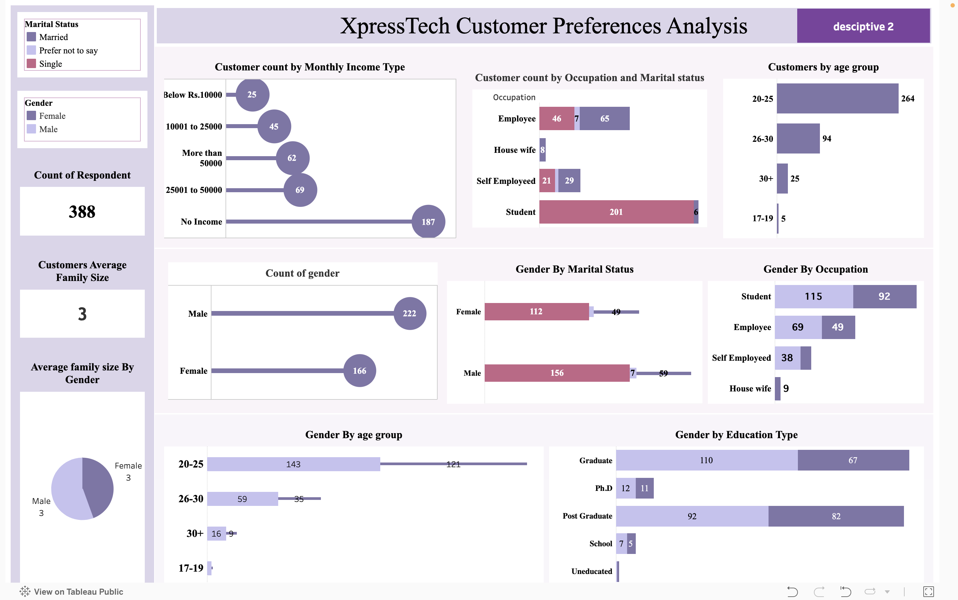Open View on Tableau Public link
958x600 pixels.
tap(78, 591)
